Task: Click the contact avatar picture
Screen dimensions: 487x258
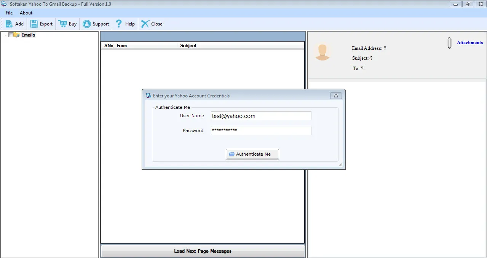Action: click(323, 52)
